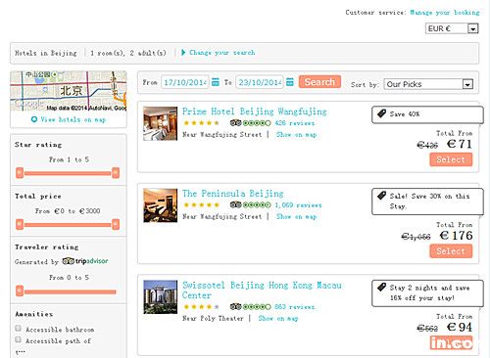The height and width of the screenshot is (358, 490).
Task: Tick the Accessible path of travel checkbox
Action: point(19,339)
